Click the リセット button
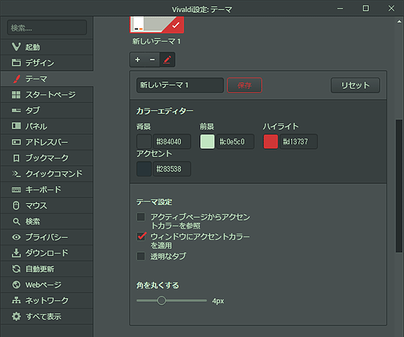Viewport: 404px width, 337px height. point(356,85)
